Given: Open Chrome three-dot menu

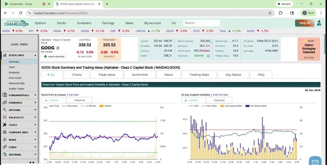Looking at the screenshot, I should pos(321,13).
